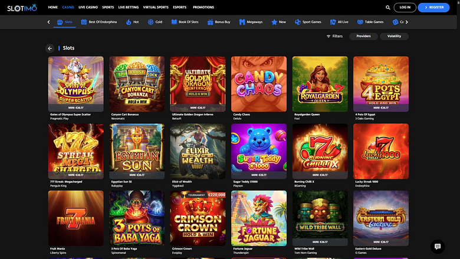
Task: Open Crimson Crown game thumbnail
Action: [x=198, y=218]
